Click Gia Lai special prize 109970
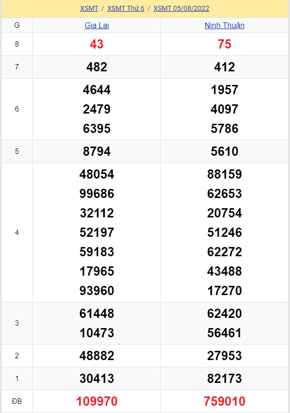Screen dimensions: 290x413 (97, 401)
